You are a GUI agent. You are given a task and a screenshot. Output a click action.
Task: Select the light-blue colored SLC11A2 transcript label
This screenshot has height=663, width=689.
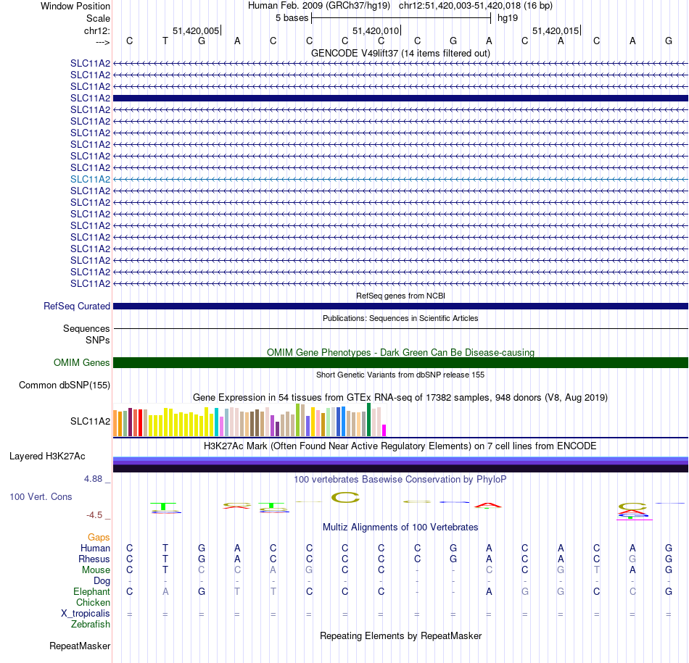90,179
